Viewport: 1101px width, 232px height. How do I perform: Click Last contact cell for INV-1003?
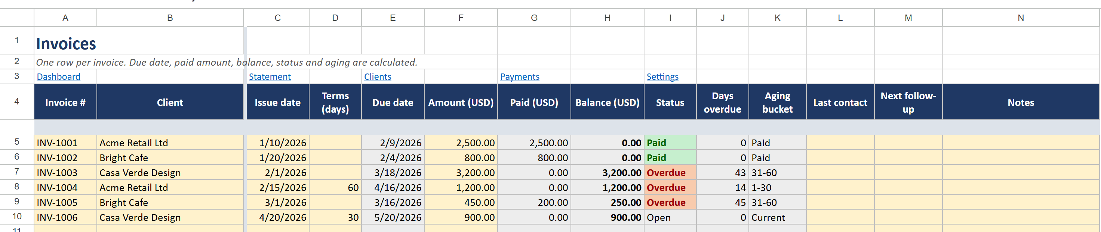[x=840, y=173]
